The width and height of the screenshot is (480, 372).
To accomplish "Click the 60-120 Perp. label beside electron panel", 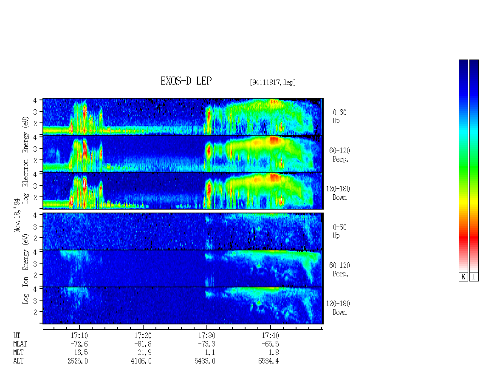I will [x=339, y=155].
